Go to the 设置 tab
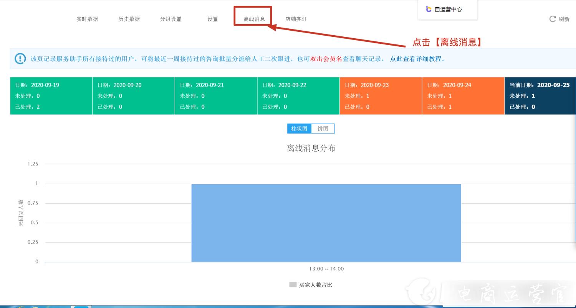Screen dimensions: 576x308 (213, 19)
